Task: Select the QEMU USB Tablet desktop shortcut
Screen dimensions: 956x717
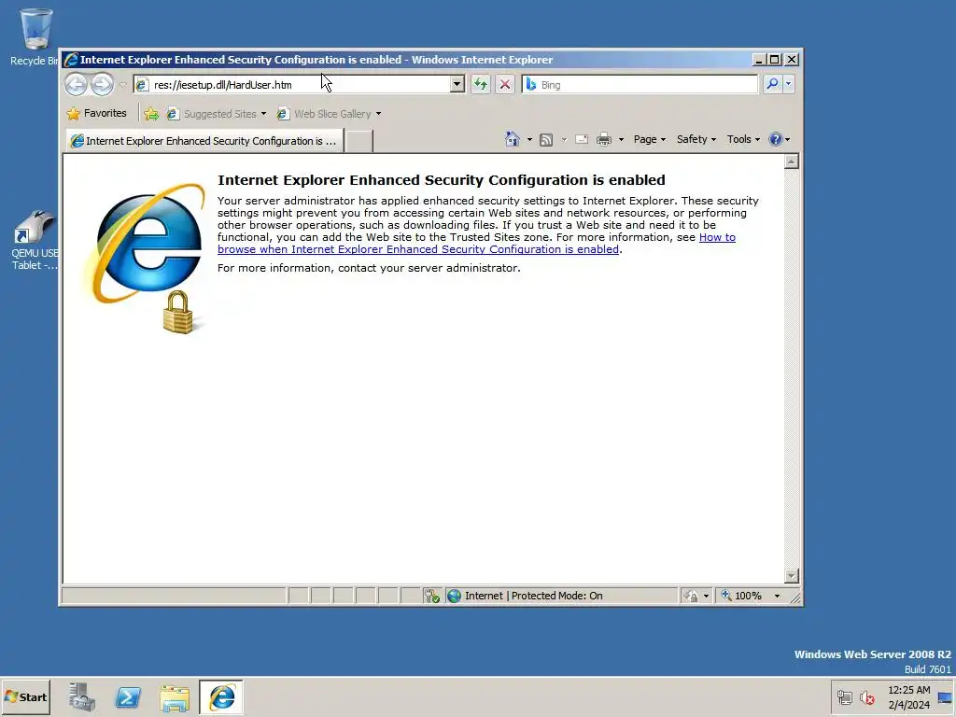Action: point(35,240)
